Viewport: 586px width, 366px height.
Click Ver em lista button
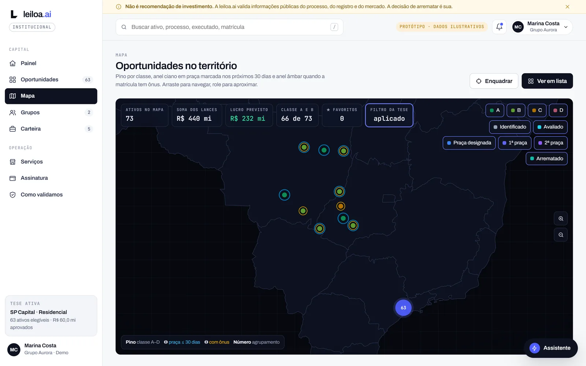point(547,81)
